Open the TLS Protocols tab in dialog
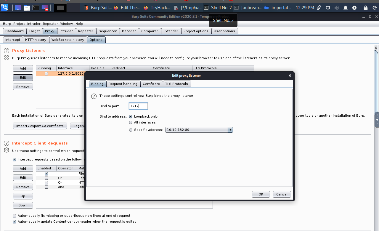The width and height of the screenshot is (379, 231). [x=176, y=84]
